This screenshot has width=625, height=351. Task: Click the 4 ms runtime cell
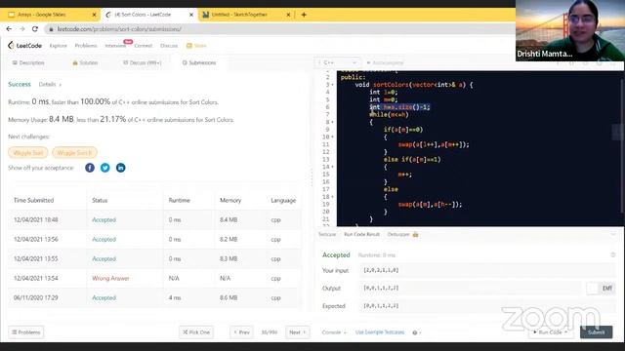[175, 297]
